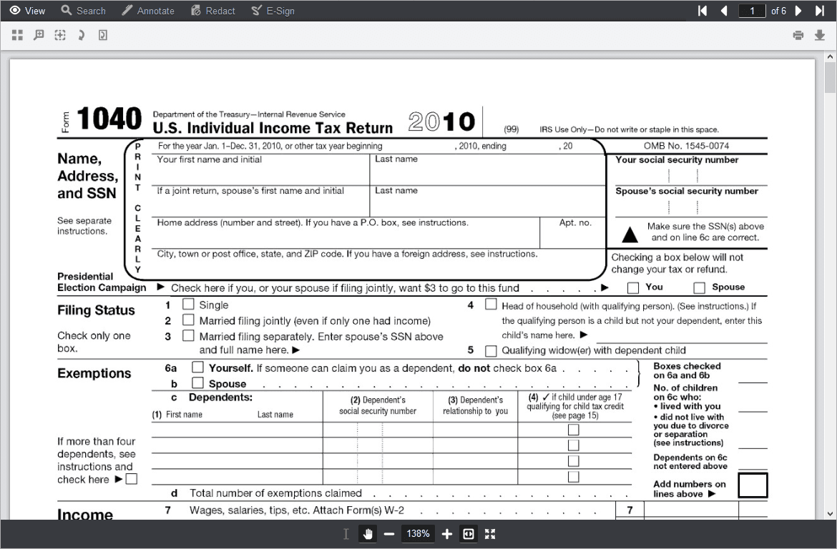The width and height of the screenshot is (837, 549).
Task: Check the Single filing status box
Action: [188, 304]
